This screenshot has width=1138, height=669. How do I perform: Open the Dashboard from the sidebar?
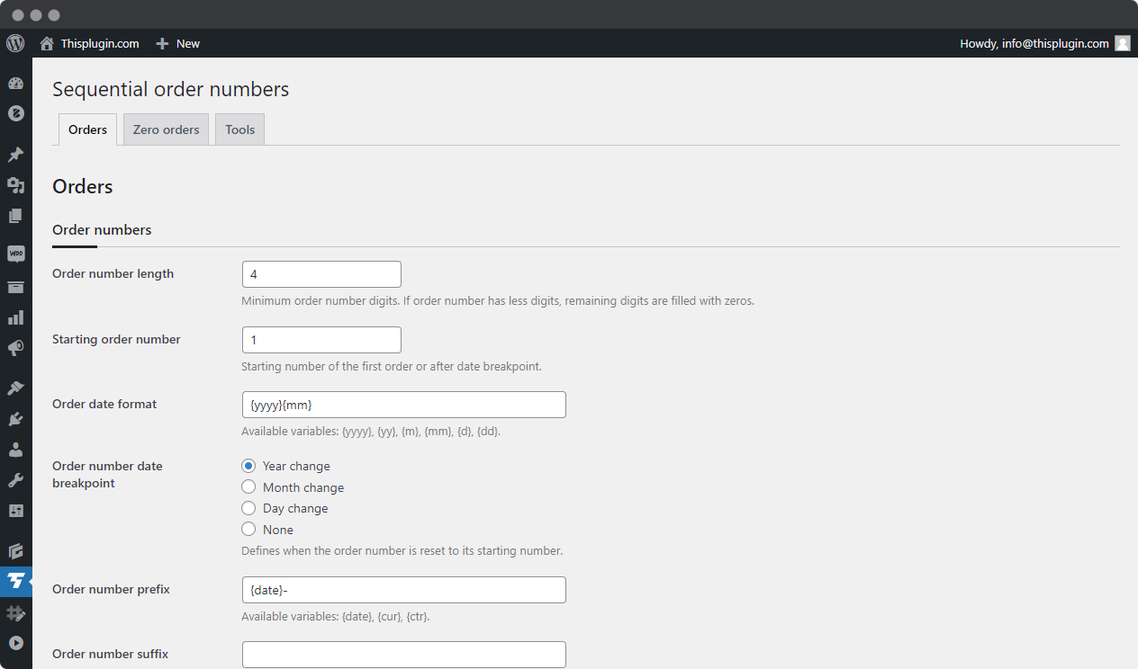(15, 84)
